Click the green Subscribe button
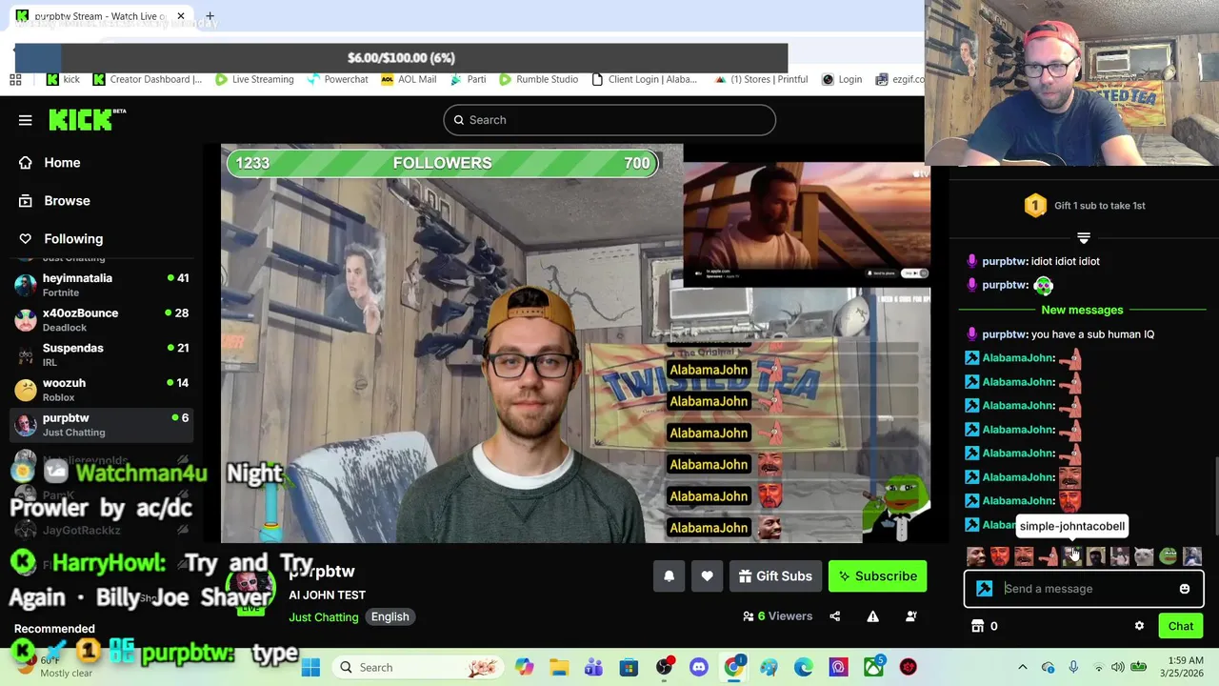 point(877,576)
